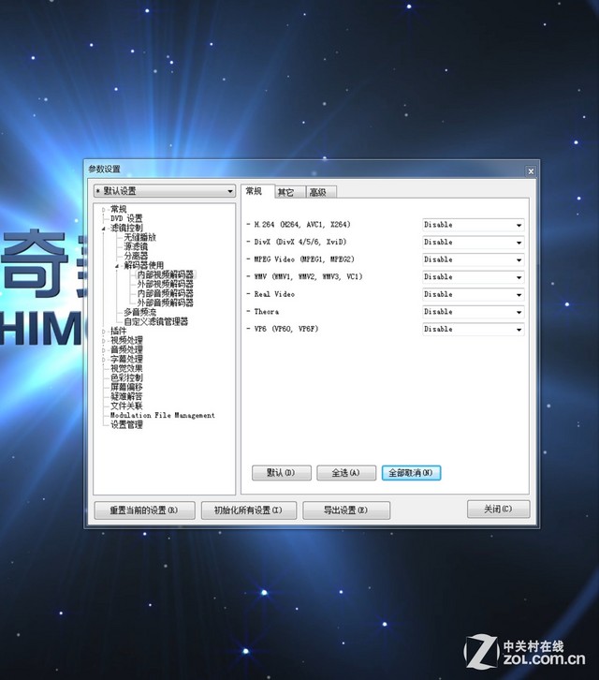Click the 全部取消(N) button

pos(412,473)
